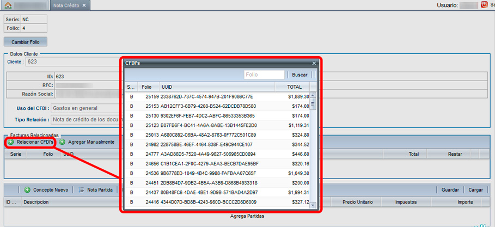Click the green plus Relacionar CFDI's icon
Viewport: 495px width, 227px height.
coord(11,142)
